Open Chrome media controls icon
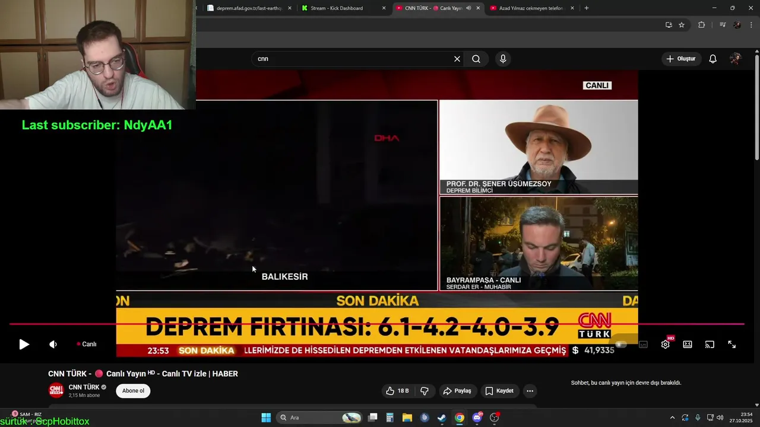 tap(723, 25)
